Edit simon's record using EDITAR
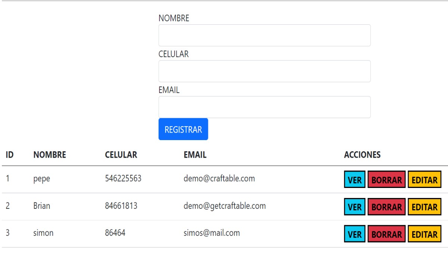This screenshot has height=269, width=448. pyautogui.click(x=424, y=234)
